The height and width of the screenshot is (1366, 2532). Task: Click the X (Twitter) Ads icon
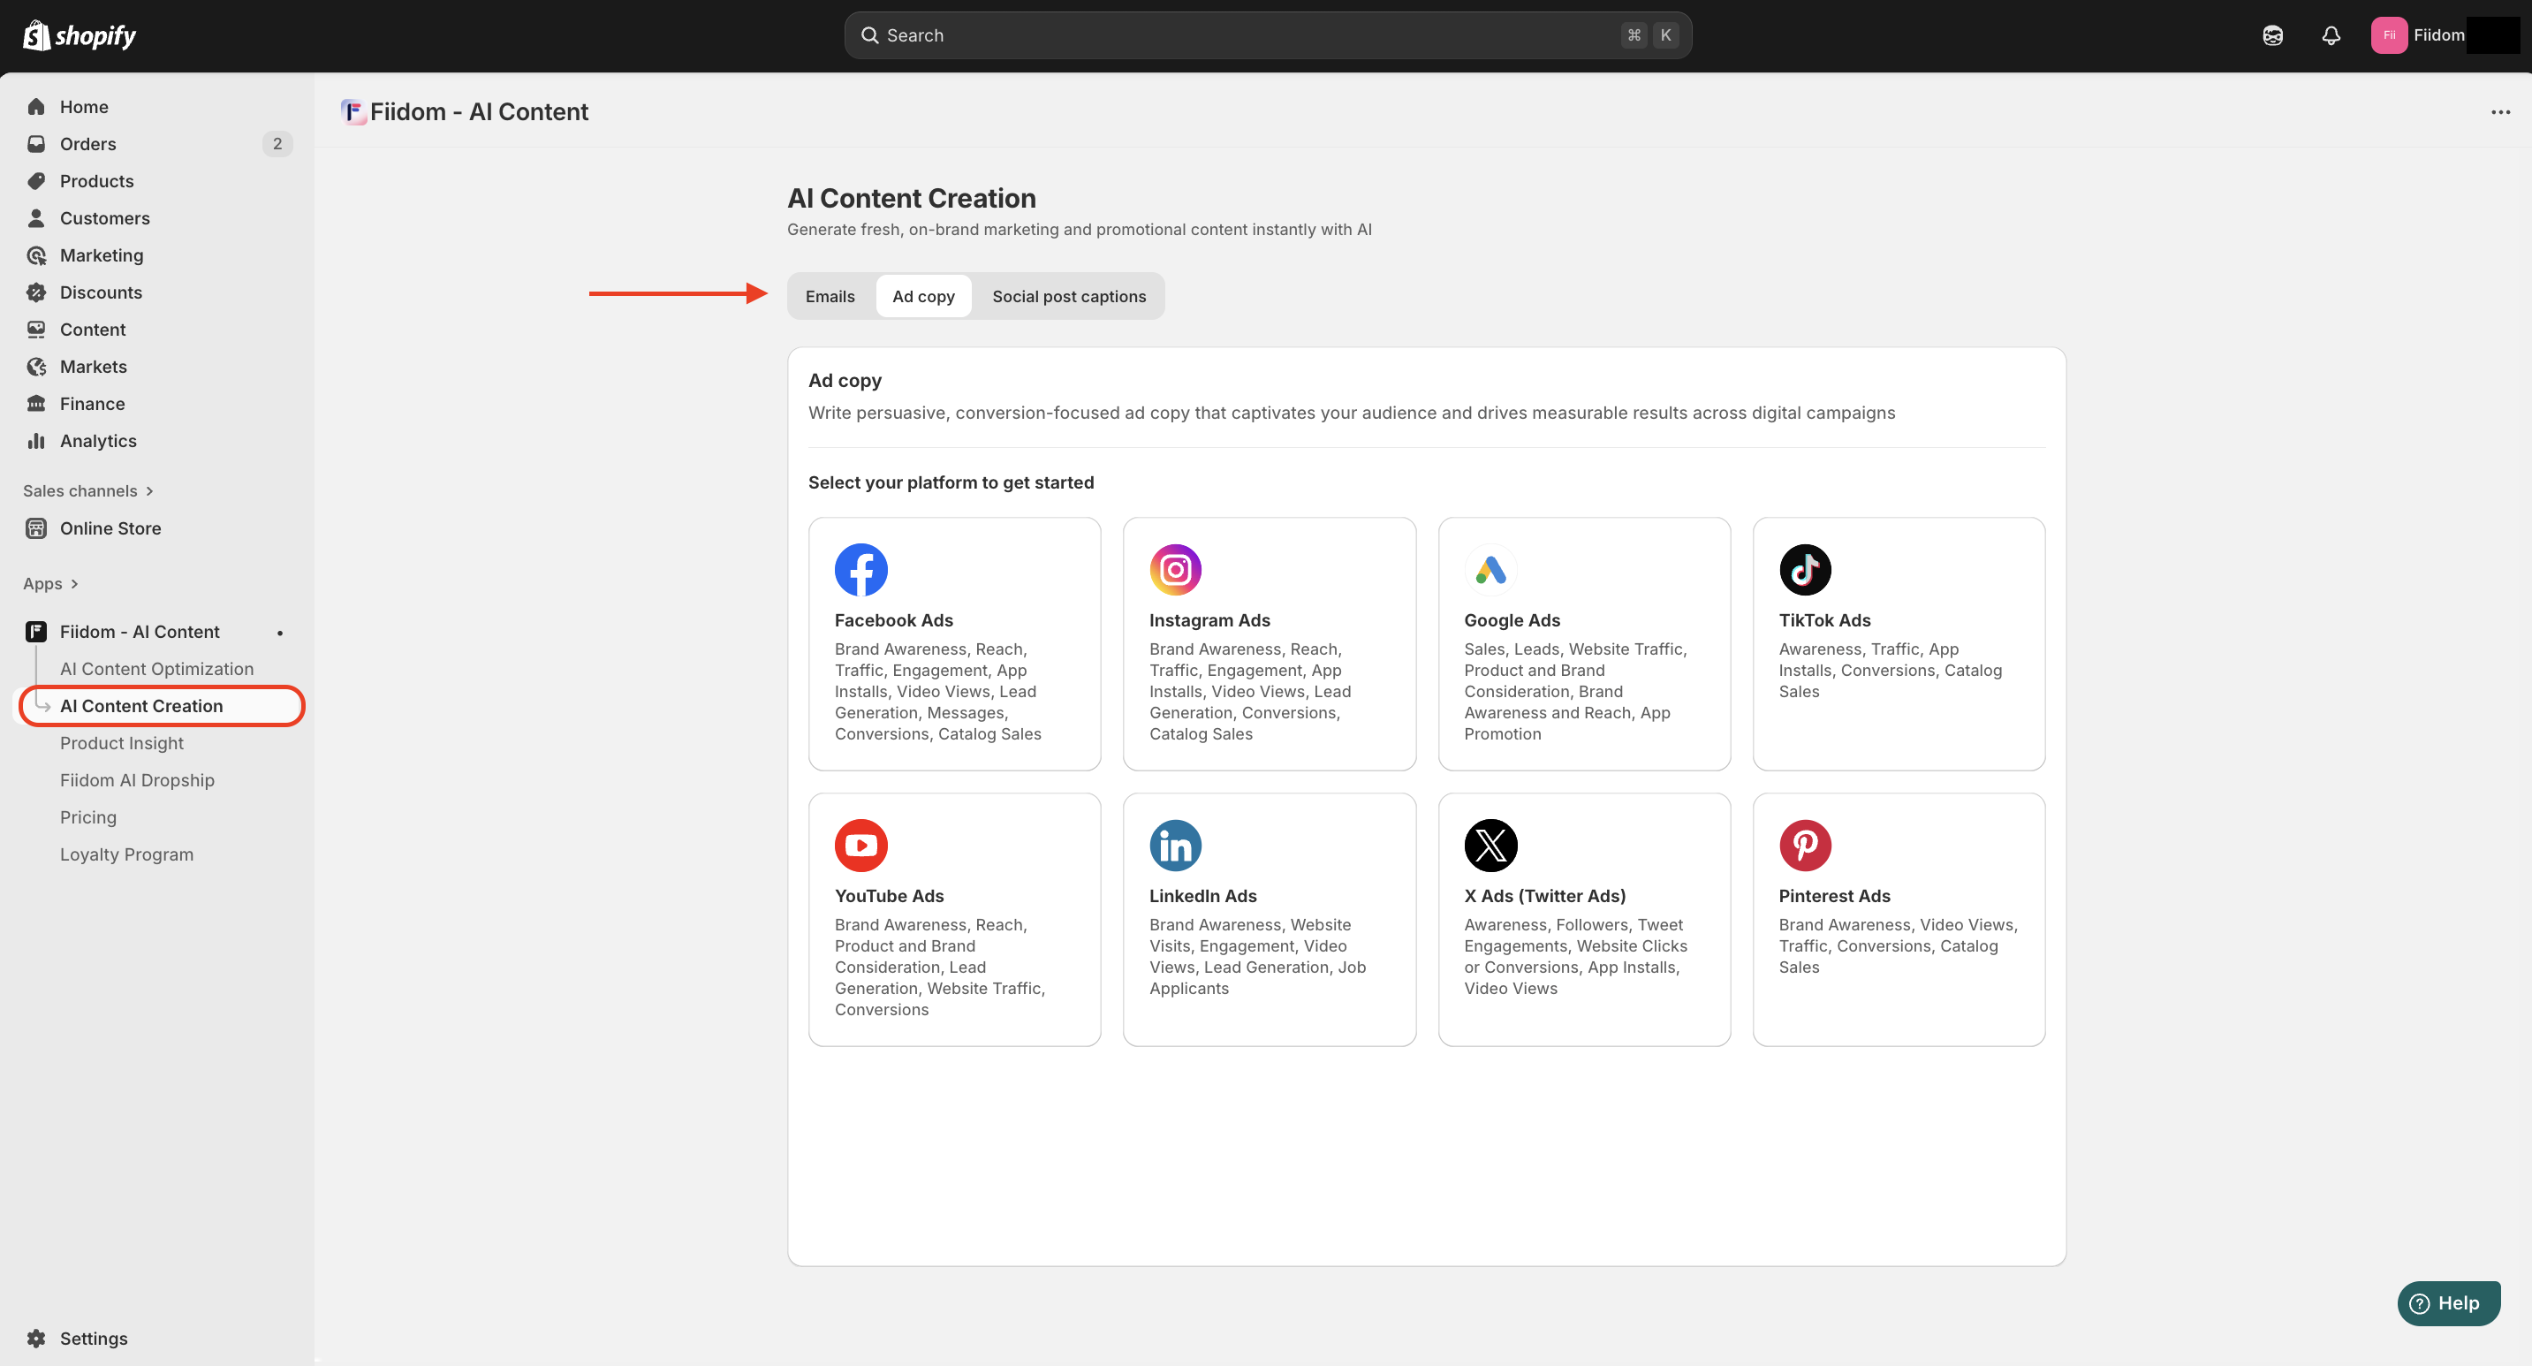[x=1490, y=846]
